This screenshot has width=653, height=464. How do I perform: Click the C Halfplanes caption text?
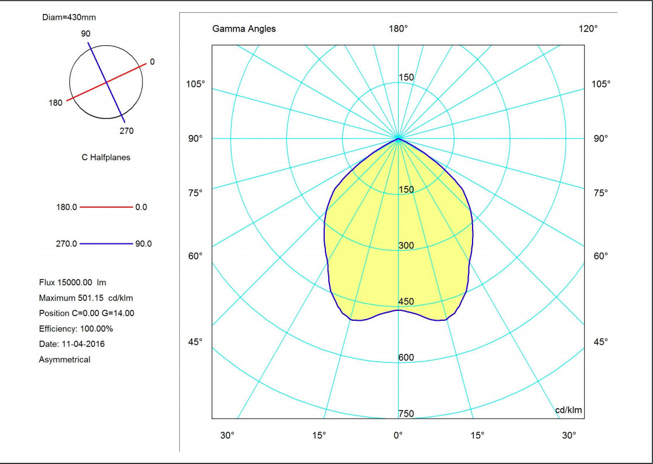[x=106, y=157]
